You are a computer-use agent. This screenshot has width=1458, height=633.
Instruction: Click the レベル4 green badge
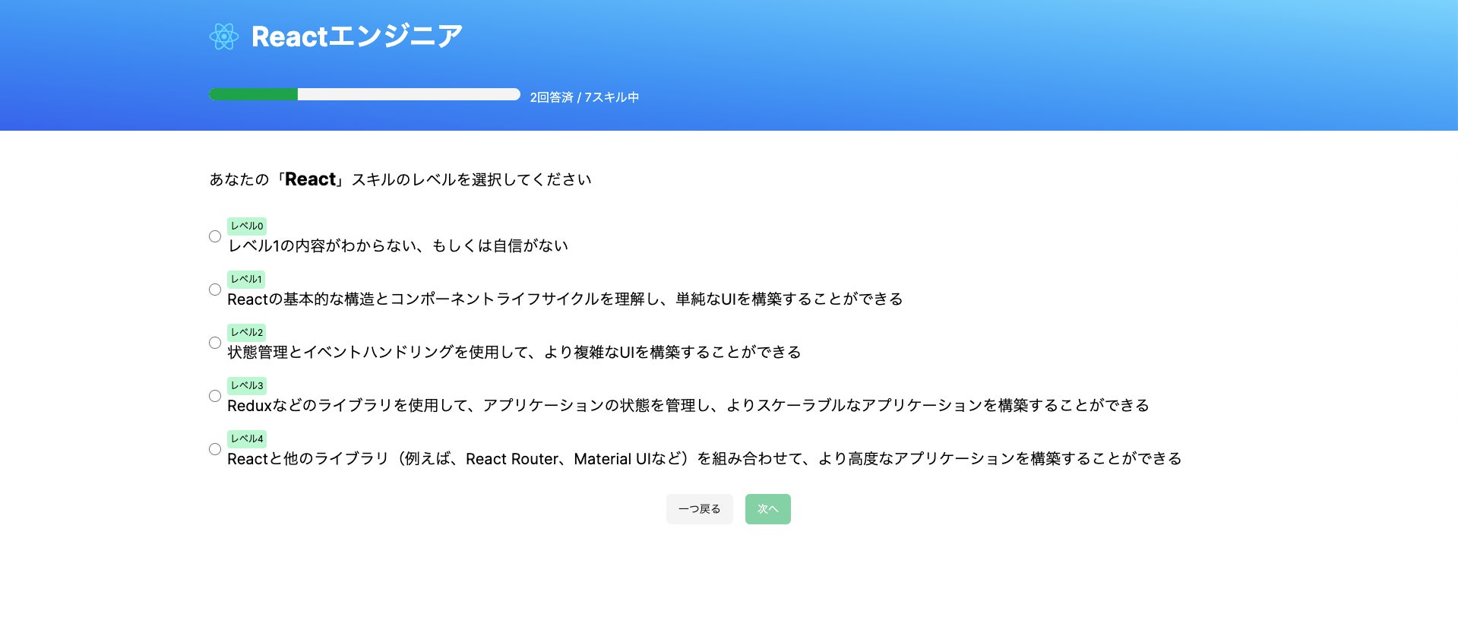(247, 438)
